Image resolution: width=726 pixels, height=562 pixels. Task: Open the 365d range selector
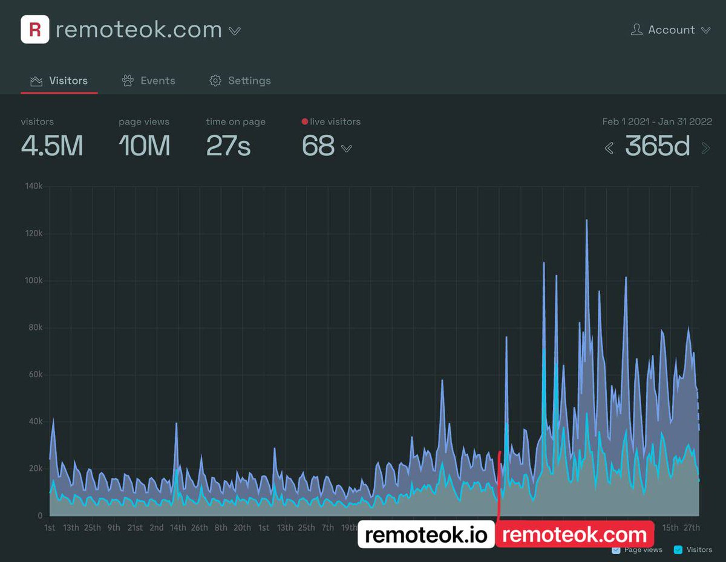coord(658,146)
